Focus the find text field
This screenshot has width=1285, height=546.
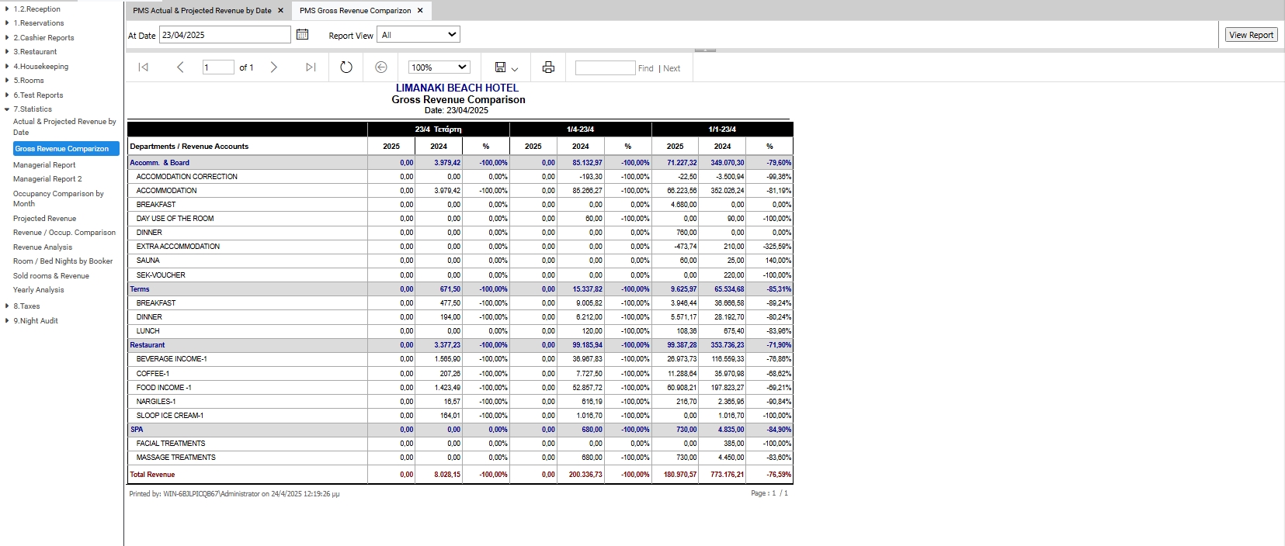[x=606, y=67]
